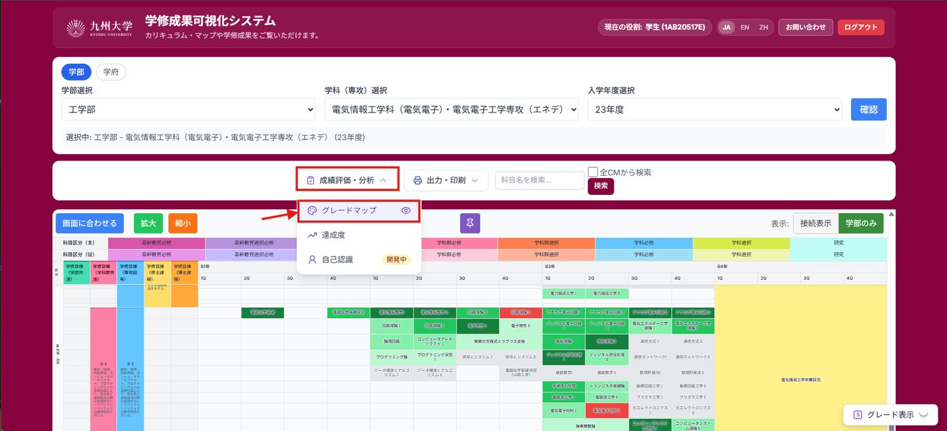This screenshot has height=431, width=947.
Task: Open the グレード表示 floating panel
Action: tap(890, 414)
